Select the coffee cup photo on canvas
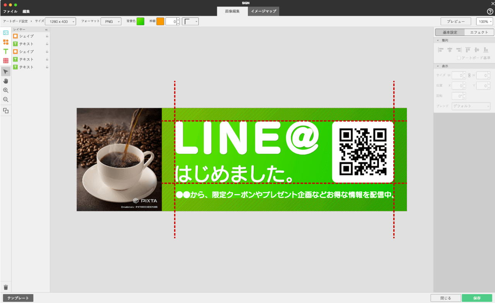 point(119,159)
